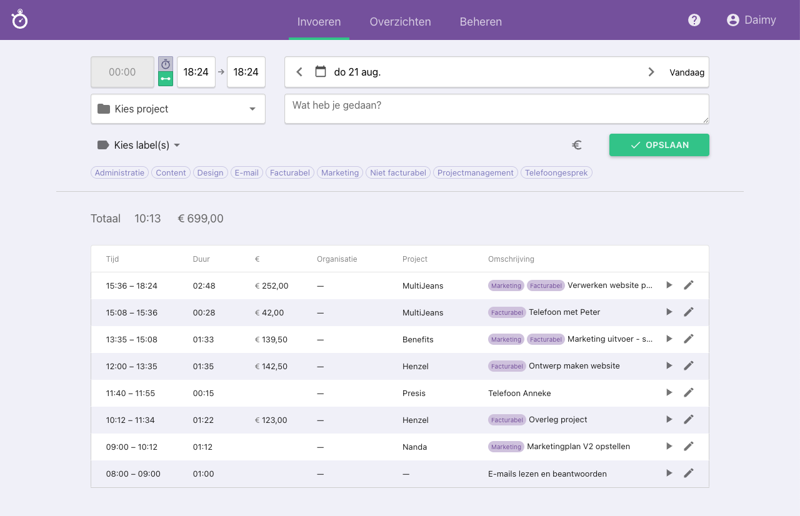Switch to the Overzichten tab
The width and height of the screenshot is (800, 516).
coord(400,22)
